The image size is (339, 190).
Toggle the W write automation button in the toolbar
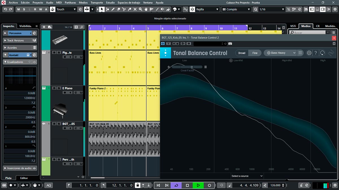pos(40,9)
